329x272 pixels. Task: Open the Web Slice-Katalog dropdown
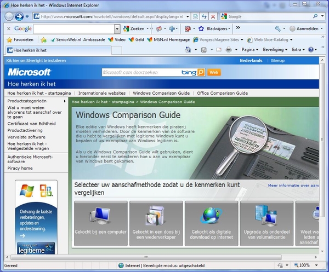[291, 39]
